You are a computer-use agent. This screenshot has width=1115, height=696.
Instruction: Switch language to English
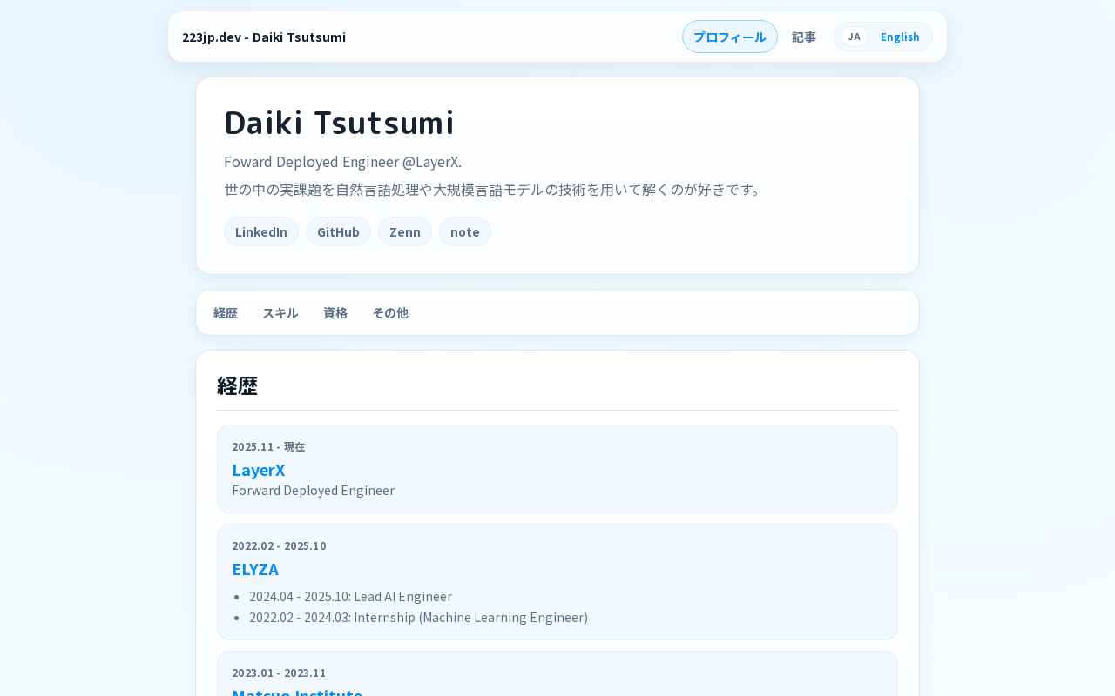900,37
